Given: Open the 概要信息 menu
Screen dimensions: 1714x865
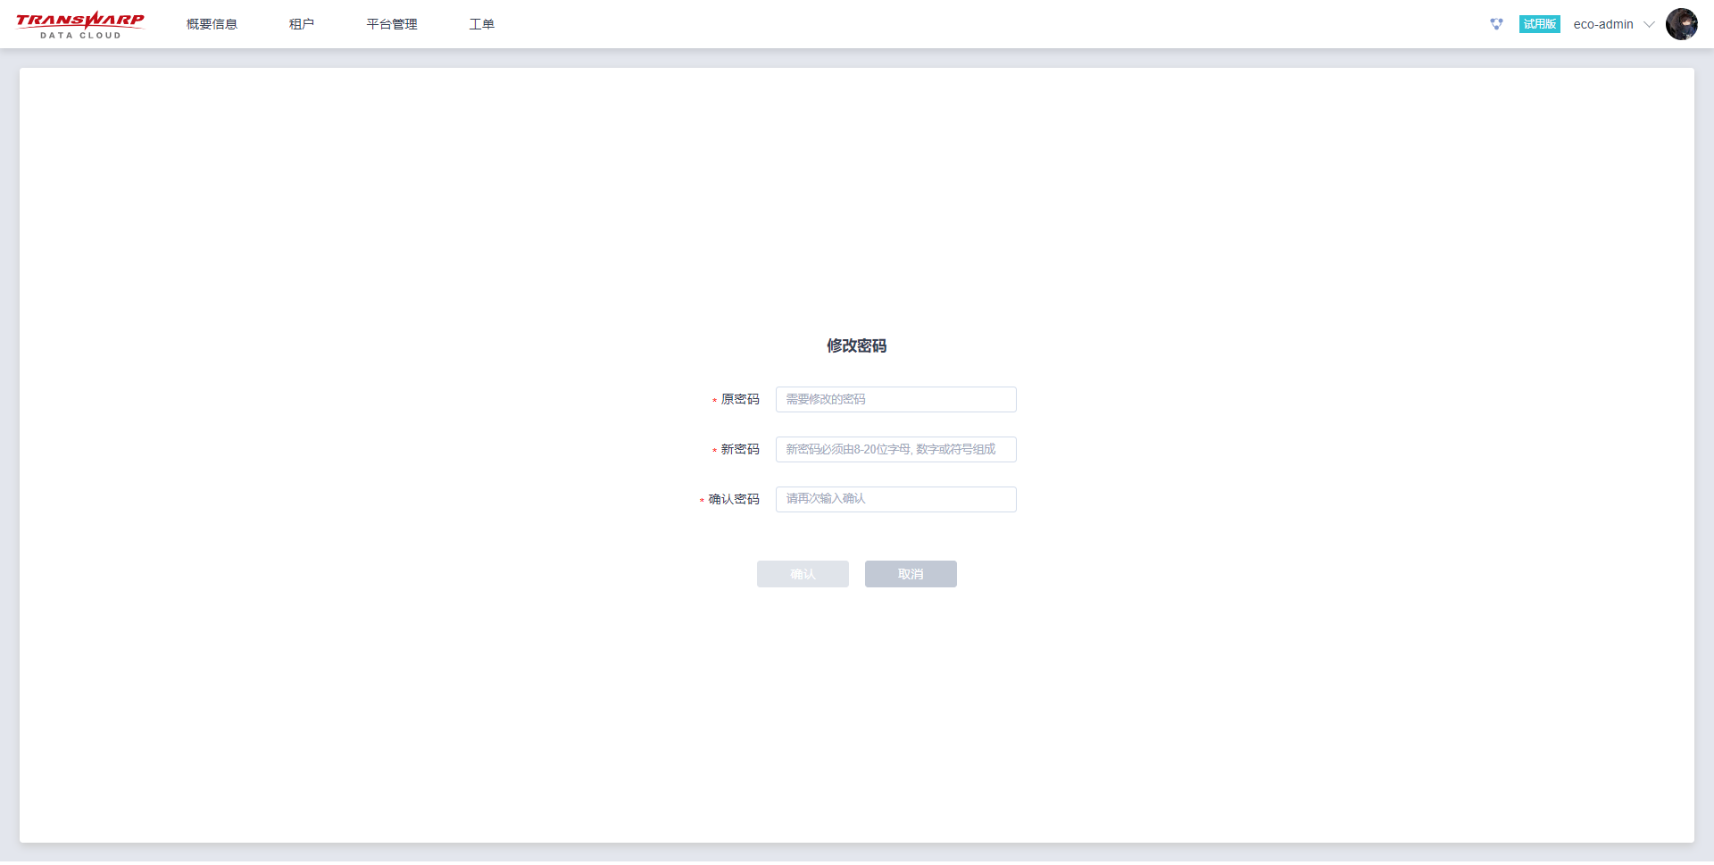Looking at the screenshot, I should click(212, 24).
